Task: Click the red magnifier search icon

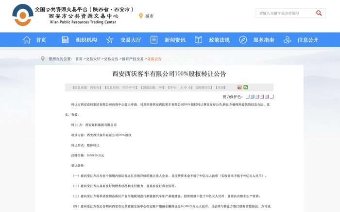Action: (319, 13)
